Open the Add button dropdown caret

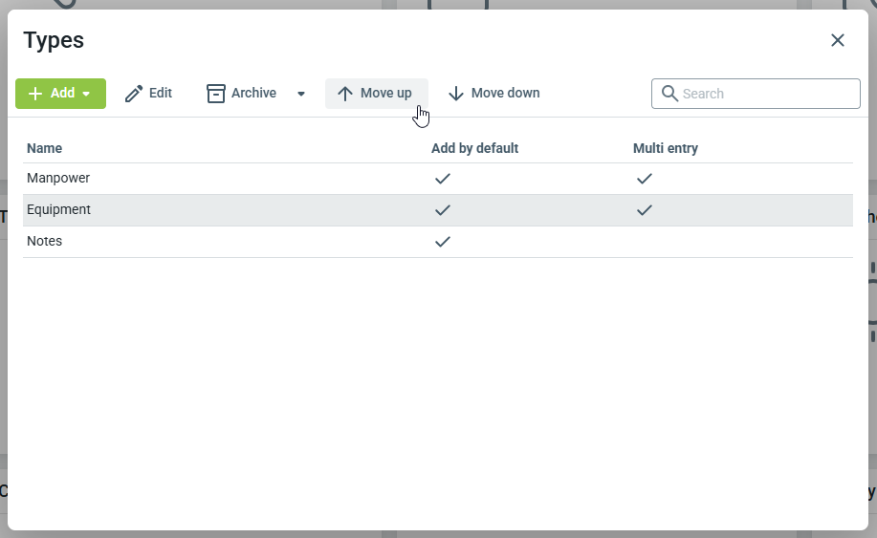(x=86, y=94)
